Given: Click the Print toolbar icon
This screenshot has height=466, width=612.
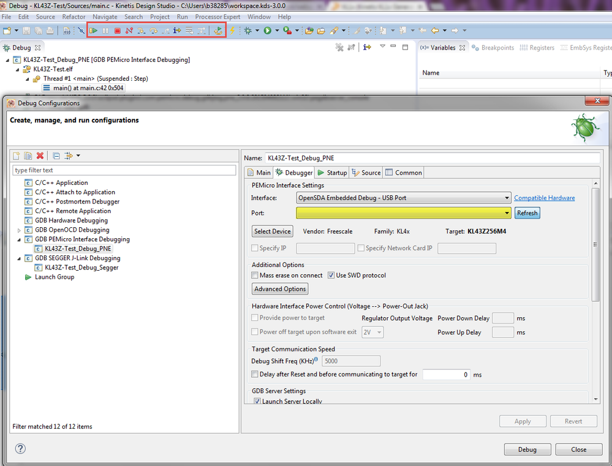Looking at the screenshot, I should point(50,31).
